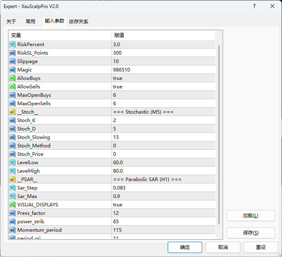
Task: Click the 重设 reset button
Action: click(260, 247)
